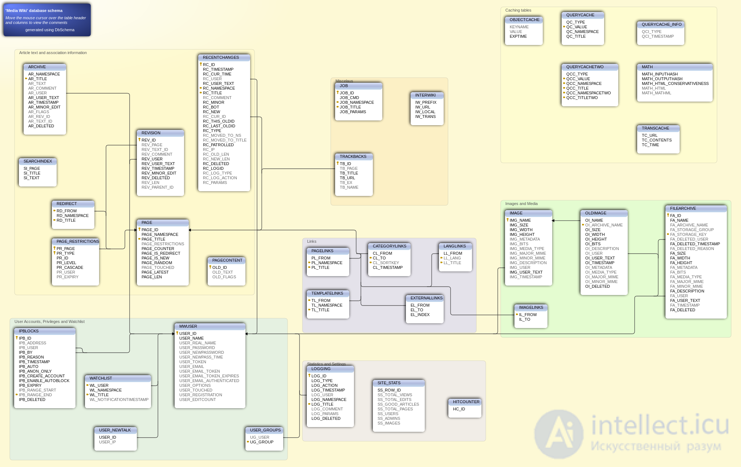Click the IPB_ENABLE_AUTOBLOCK column
Viewport: 741px width, 467px height.
point(44,381)
